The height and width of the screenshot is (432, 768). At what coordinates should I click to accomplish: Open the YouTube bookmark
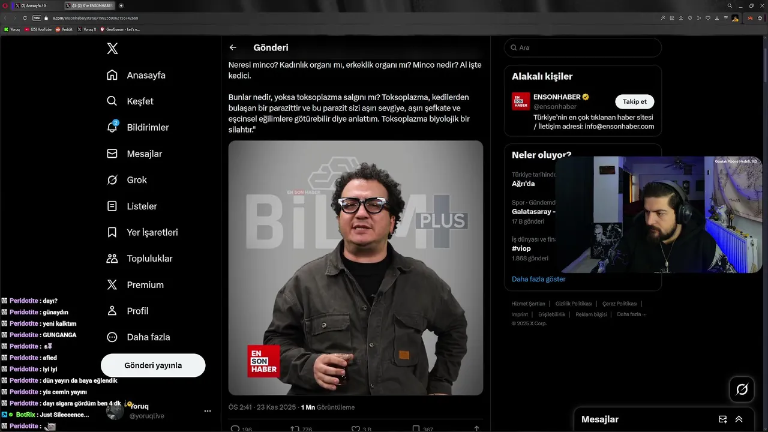click(38, 29)
